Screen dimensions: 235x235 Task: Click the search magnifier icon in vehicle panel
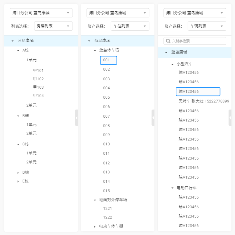[168, 41]
